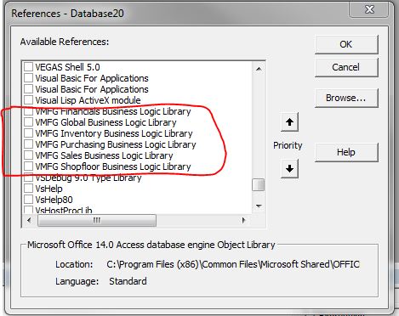
Task: Check VSDebug 9.0 Type Library
Action: 28,178
